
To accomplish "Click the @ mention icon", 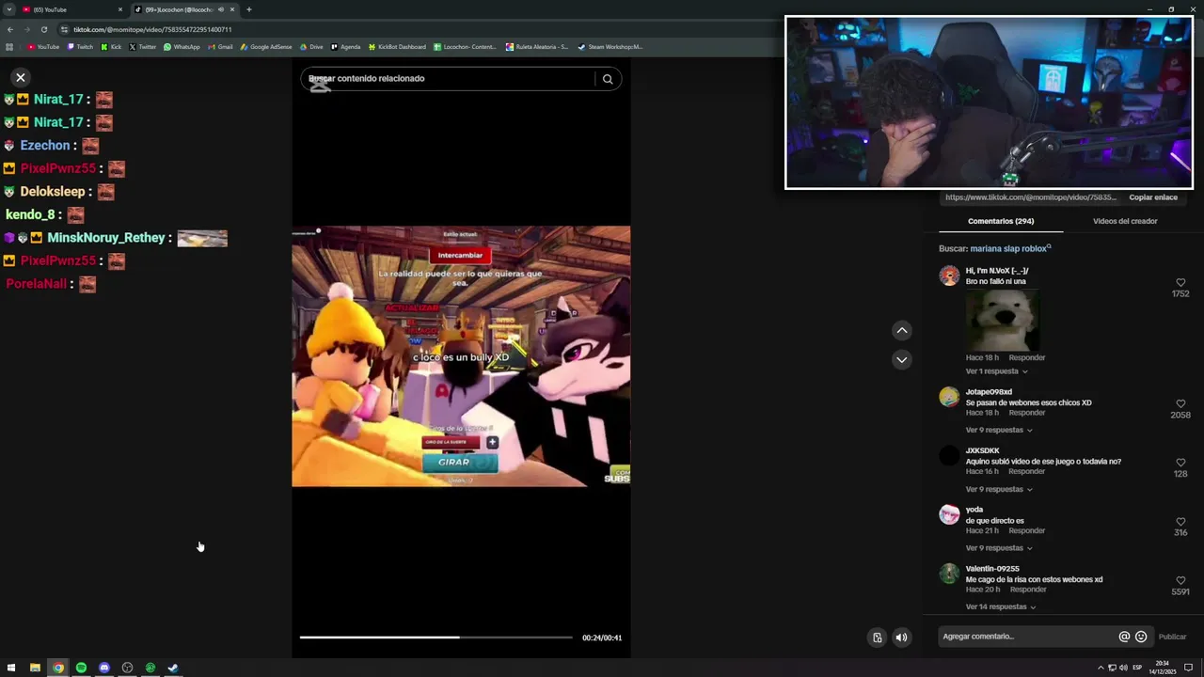I will point(1124,637).
